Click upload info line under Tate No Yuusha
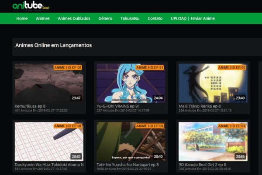This screenshot has width=262, height=175. pyautogui.click(x=124, y=169)
